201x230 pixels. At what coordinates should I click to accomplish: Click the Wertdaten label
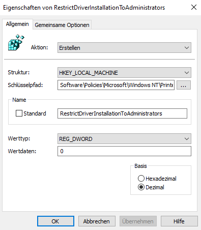point(22,151)
